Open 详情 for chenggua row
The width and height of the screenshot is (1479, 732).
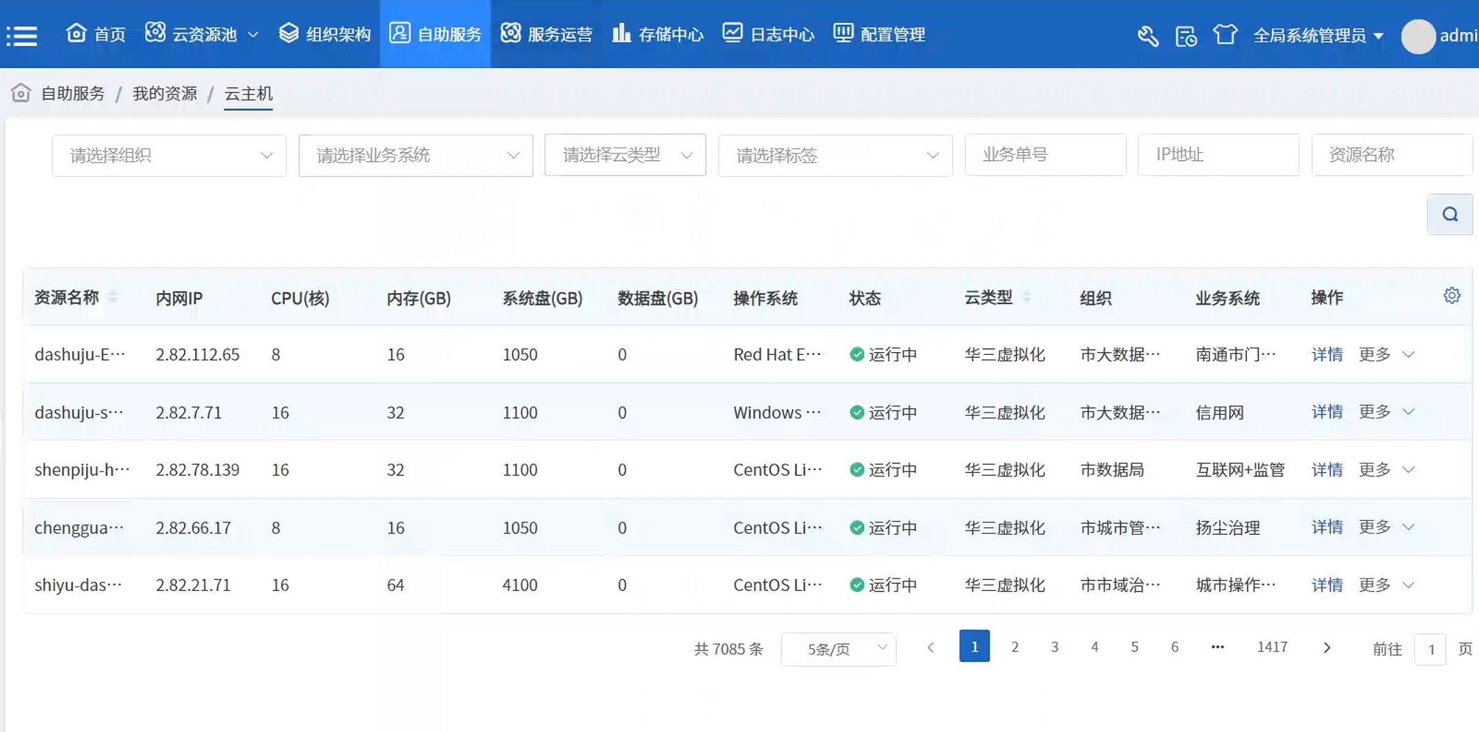[x=1327, y=527]
